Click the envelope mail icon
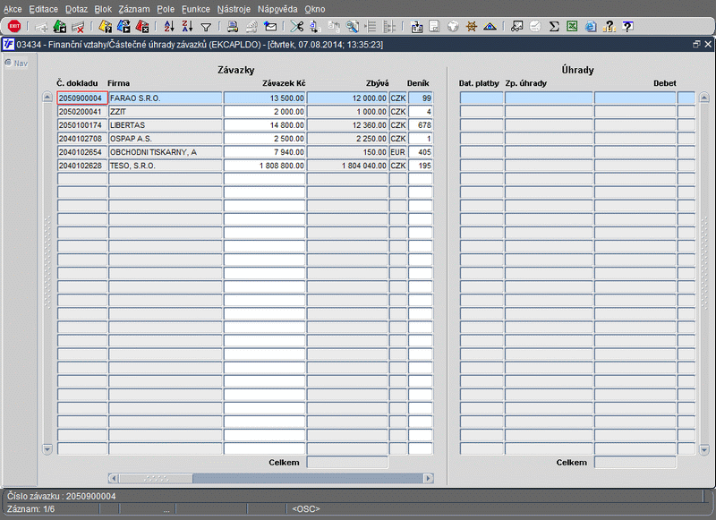Viewport: 716px width, 520px height. coord(270,27)
